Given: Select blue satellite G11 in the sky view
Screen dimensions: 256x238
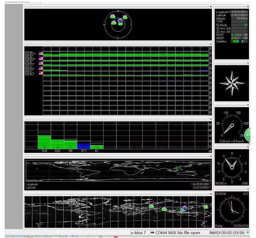Looking at the screenshot, I should pos(120,20).
